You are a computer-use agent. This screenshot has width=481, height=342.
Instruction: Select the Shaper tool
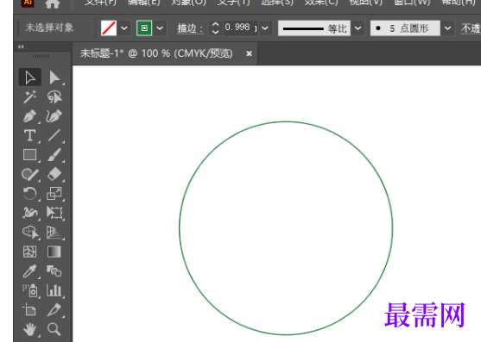click(29, 174)
